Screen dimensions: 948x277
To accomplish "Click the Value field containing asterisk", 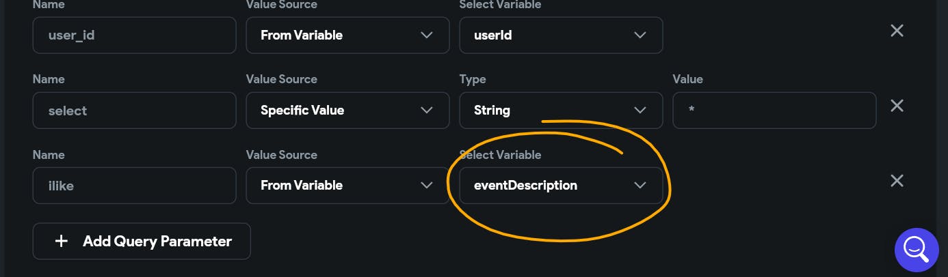I will click(x=774, y=110).
